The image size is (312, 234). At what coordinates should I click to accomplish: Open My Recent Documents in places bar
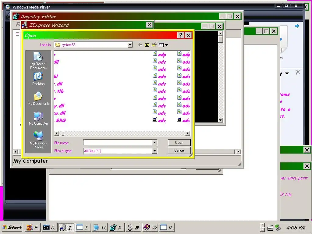tap(38, 61)
